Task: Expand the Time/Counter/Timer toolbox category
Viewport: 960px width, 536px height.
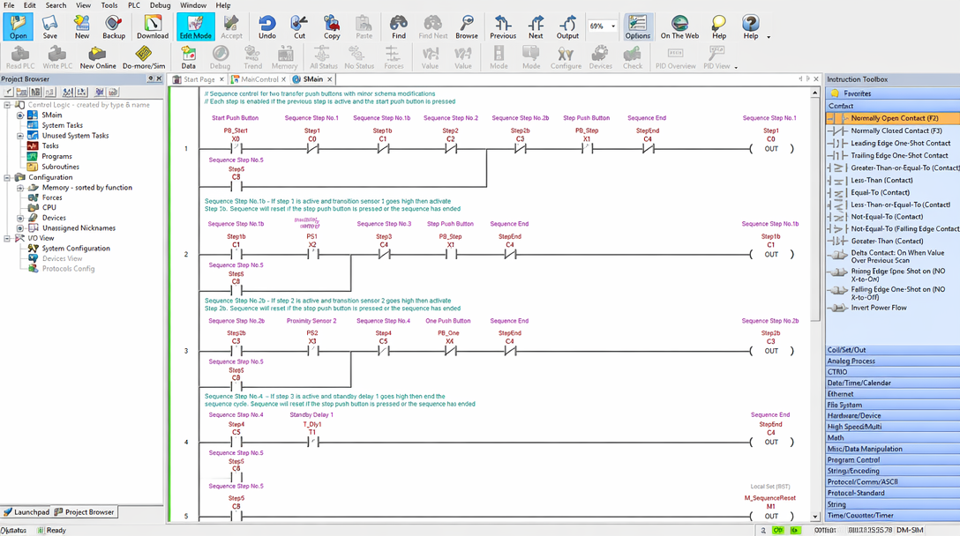Action: (x=893, y=515)
